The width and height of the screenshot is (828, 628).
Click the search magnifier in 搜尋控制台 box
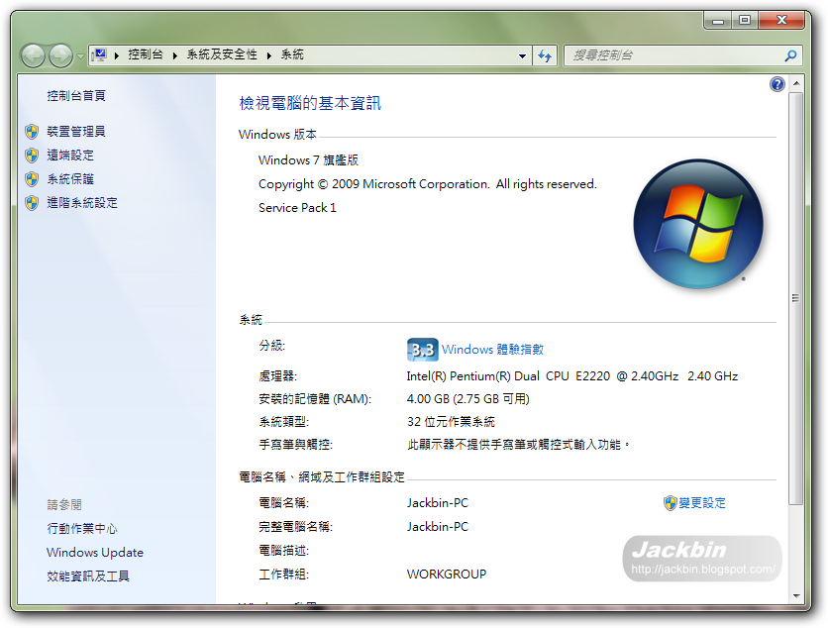tap(792, 55)
